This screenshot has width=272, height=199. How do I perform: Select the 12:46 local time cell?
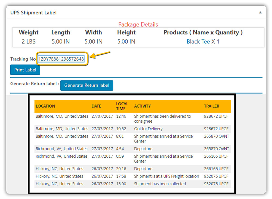pos(121,116)
